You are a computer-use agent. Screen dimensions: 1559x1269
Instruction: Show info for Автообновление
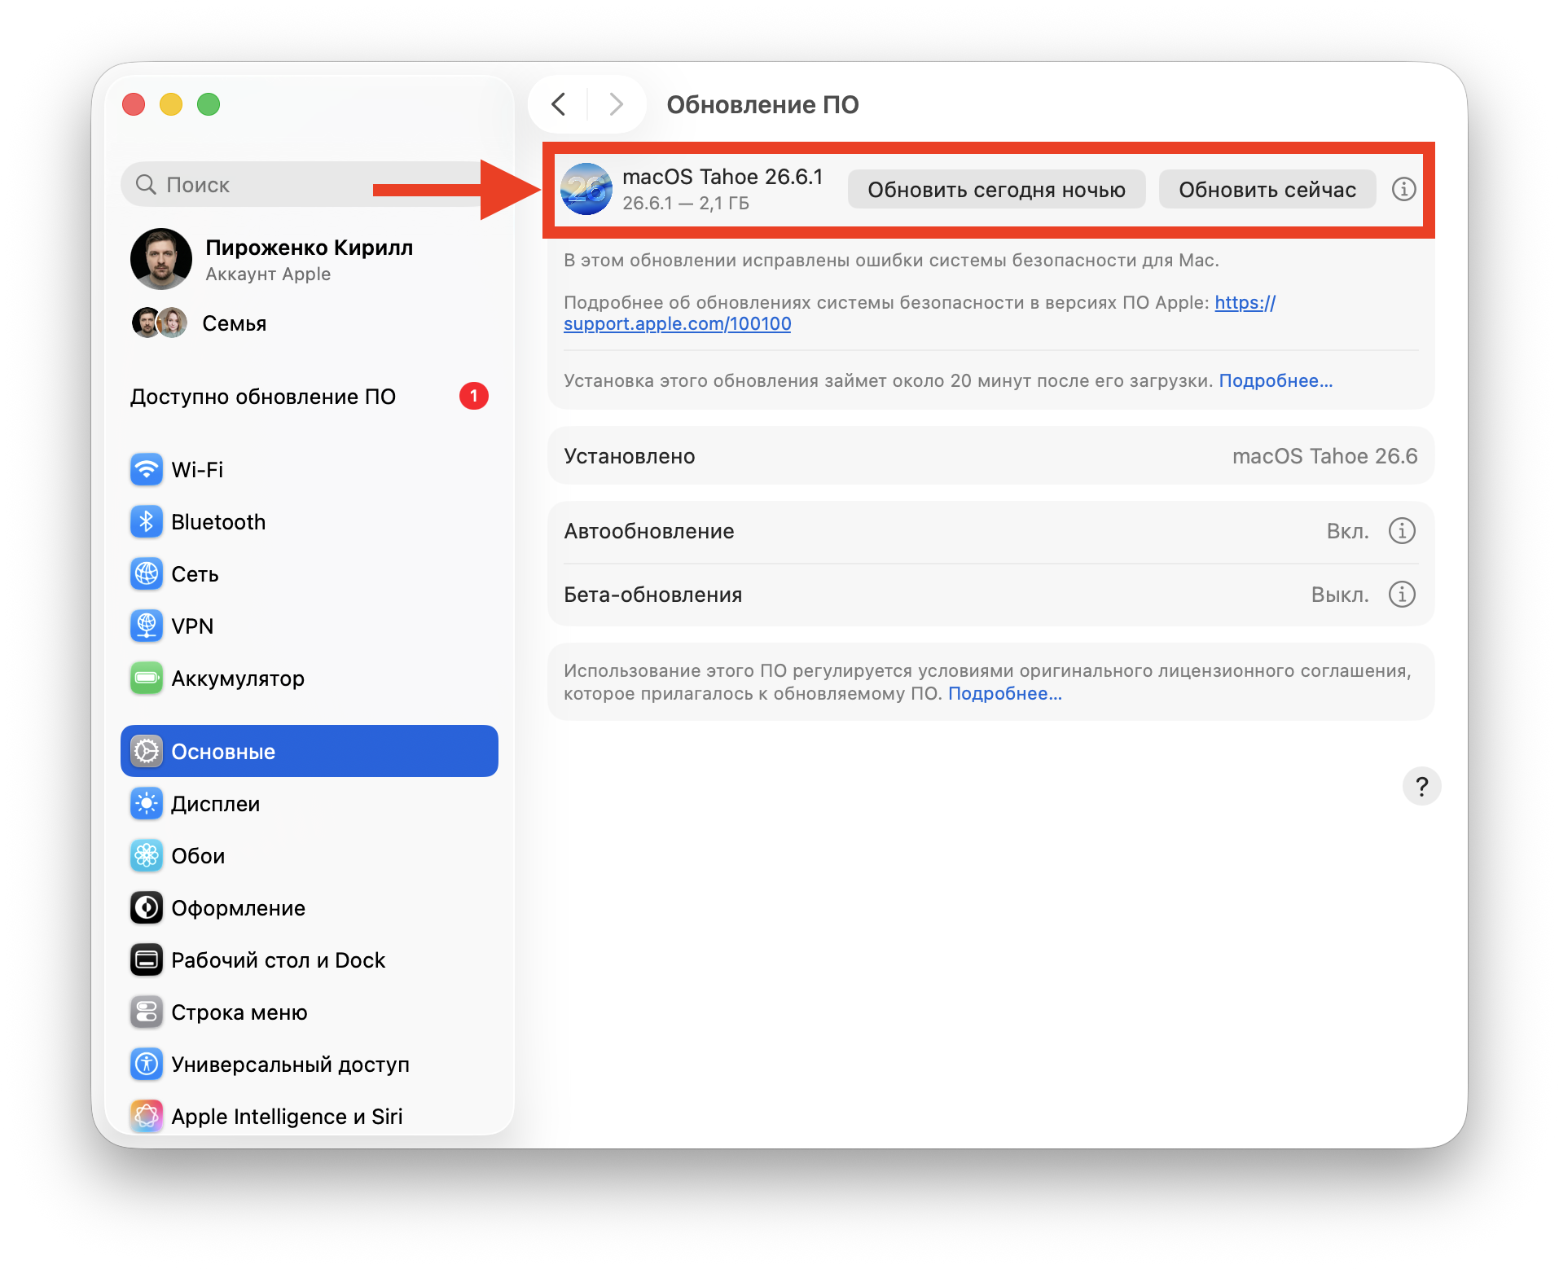[1402, 531]
